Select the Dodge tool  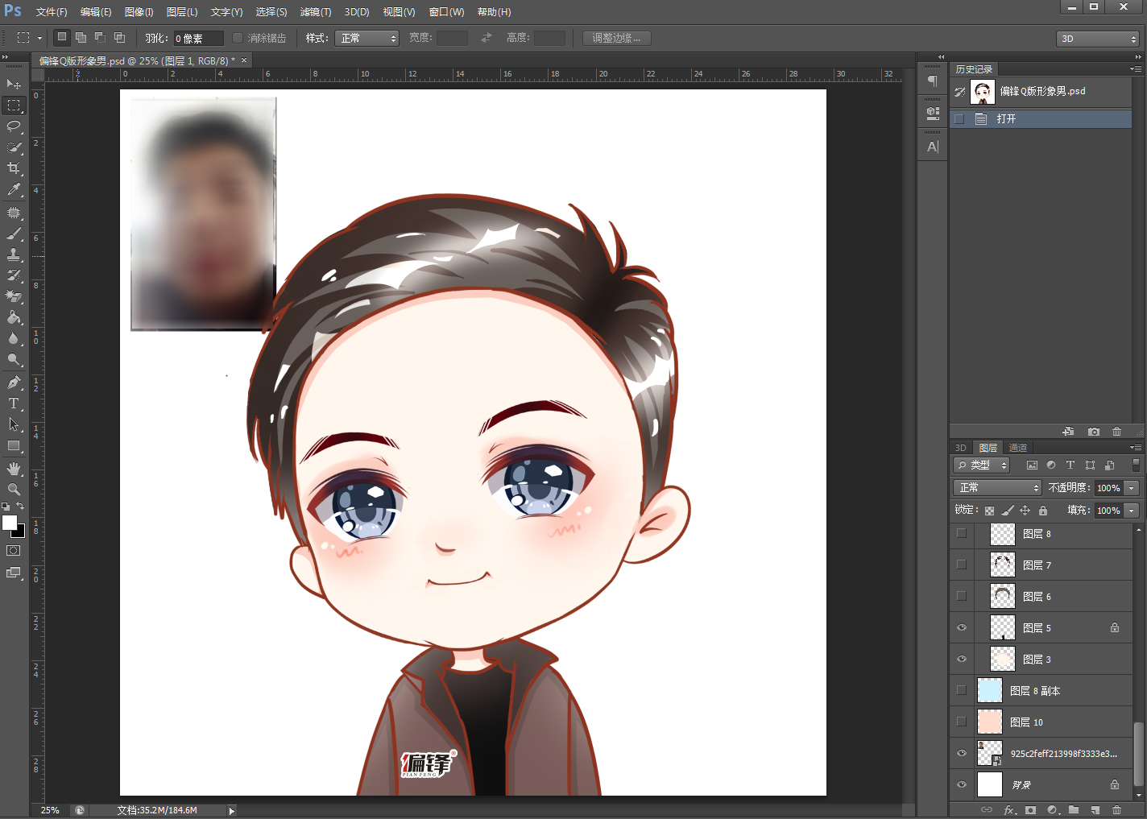tap(14, 360)
